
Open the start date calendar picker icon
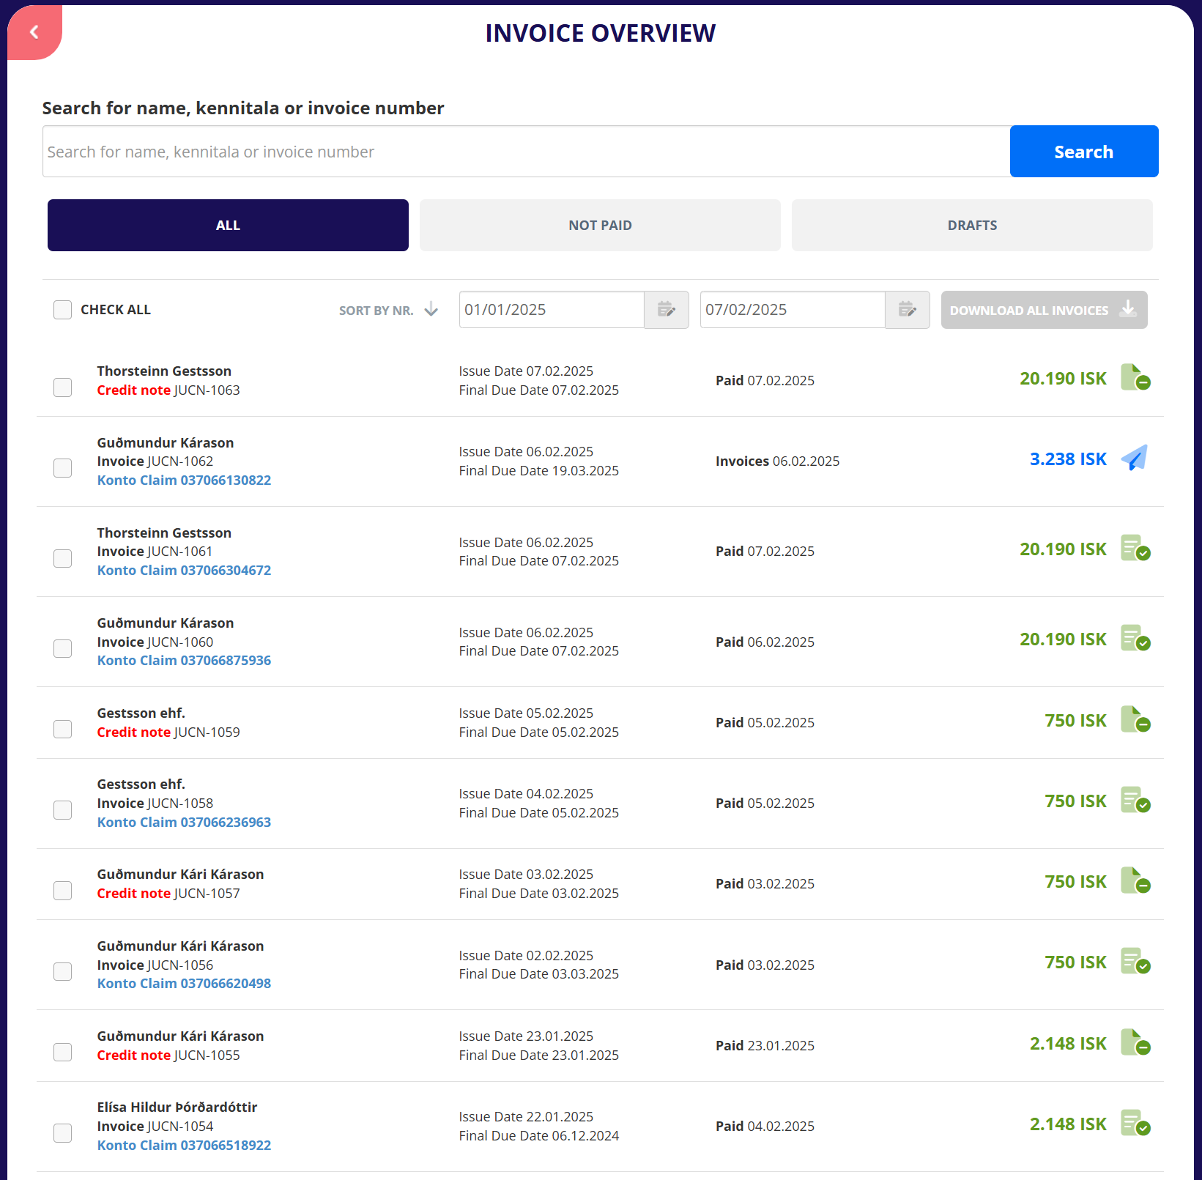pos(667,310)
